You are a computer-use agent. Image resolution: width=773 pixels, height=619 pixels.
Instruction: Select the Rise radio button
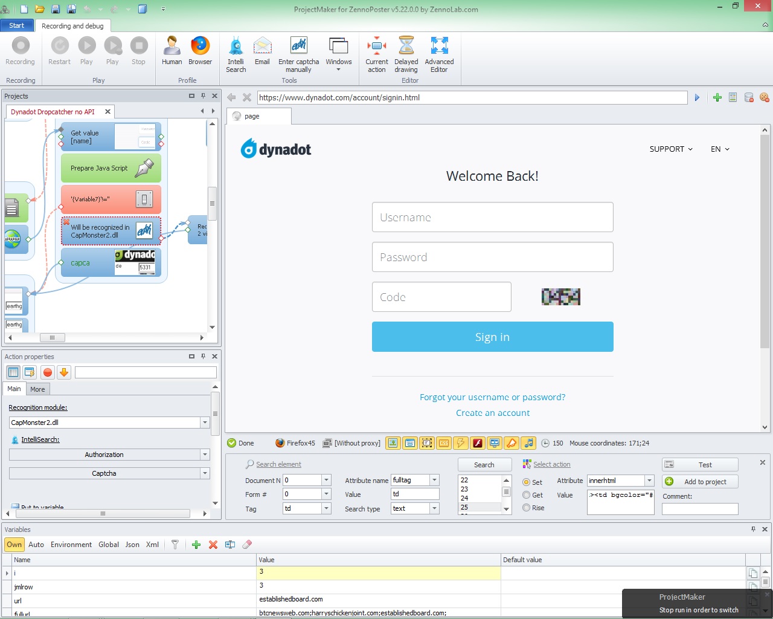coord(527,508)
